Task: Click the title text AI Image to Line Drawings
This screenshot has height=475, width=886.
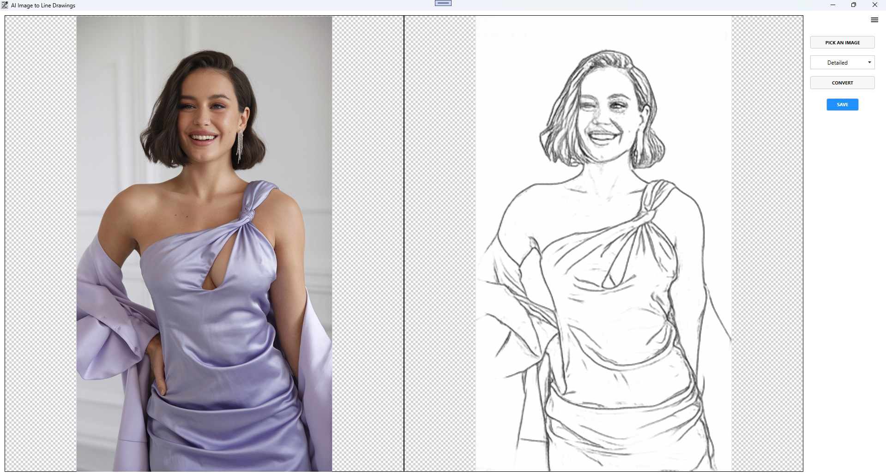Action: coord(42,5)
